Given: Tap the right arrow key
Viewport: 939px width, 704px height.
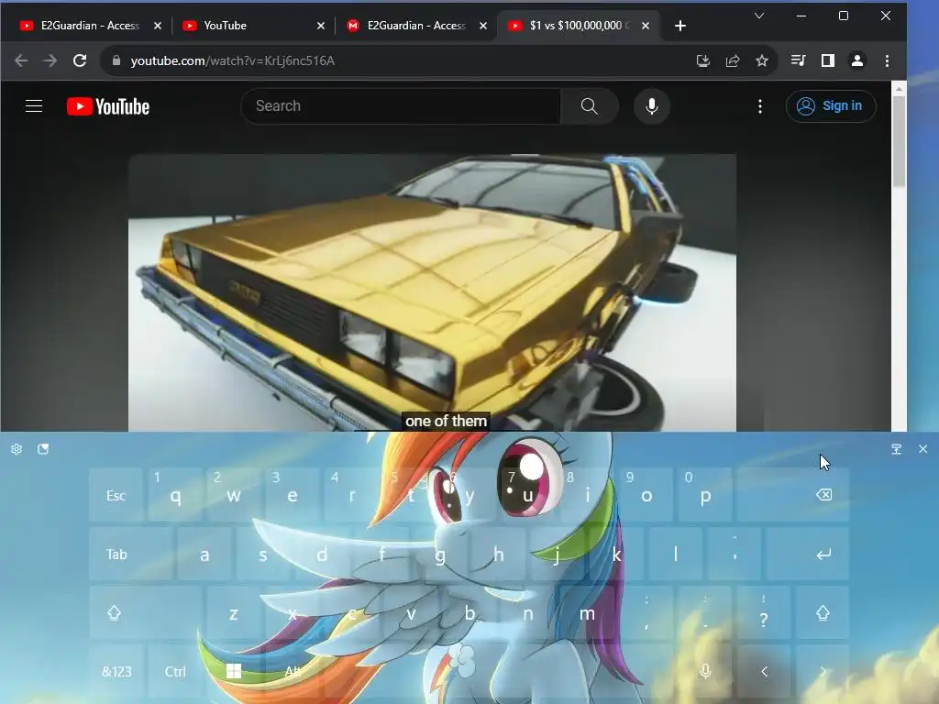Looking at the screenshot, I should 823,672.
